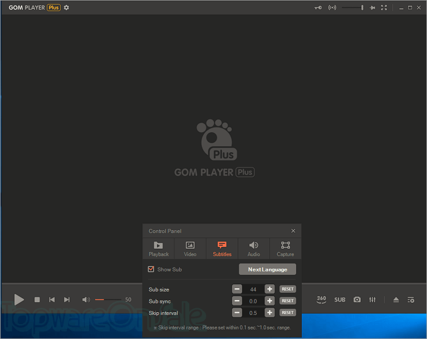Open the Capture tab
The height and width of the screenshot is (339, 427).
286,249
